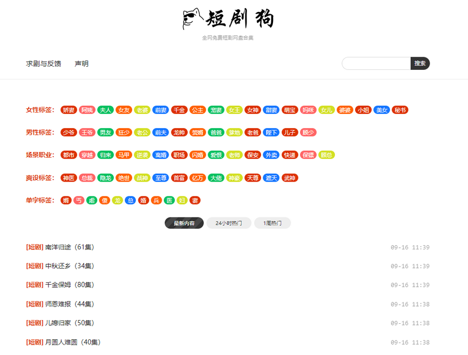Switch to the 24小时热门 tab
This screenshot has width=468, height=355.
(x=229, y=223)
